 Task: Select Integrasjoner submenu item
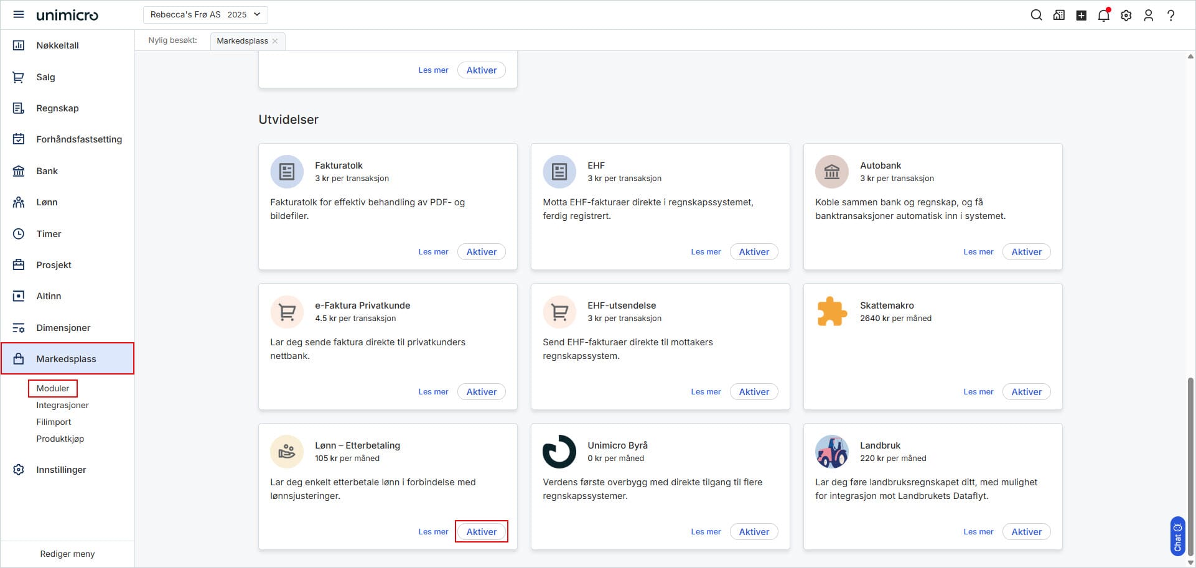coord(62,405)
